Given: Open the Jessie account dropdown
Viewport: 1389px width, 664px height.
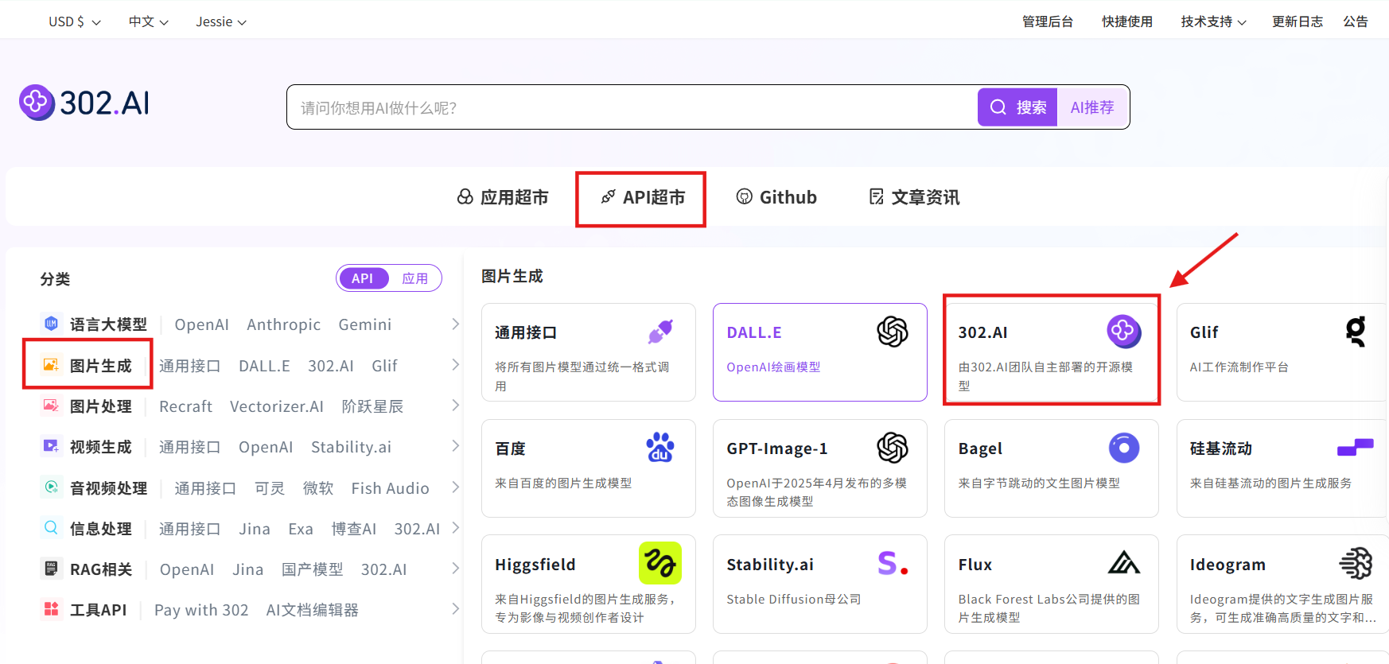Looking at the screenshot, I should tap(221, 21).
